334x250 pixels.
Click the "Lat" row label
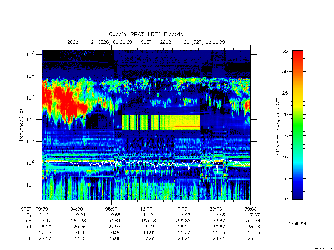click(x=28, y=227)
